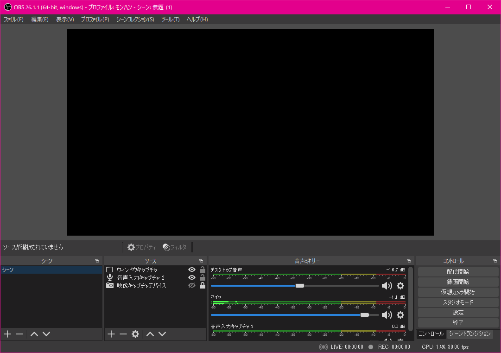
Task: Click the LIVE status broadcast icon
Action: coord(323,347)
